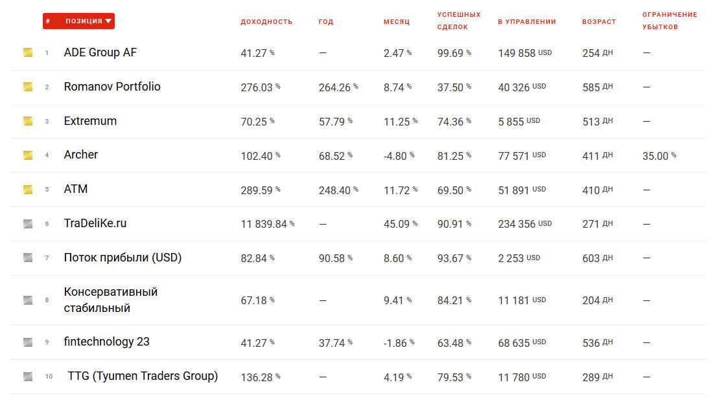Sort by МЕСЯЦ column header
The height and width of the screenshot is (398, 713).
click(396, 22)
